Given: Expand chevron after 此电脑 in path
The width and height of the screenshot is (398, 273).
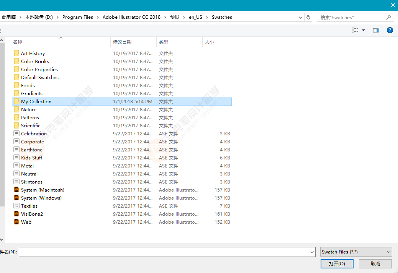Looking at the screenshot, I should pyautogui.click(x=20, y=17).
